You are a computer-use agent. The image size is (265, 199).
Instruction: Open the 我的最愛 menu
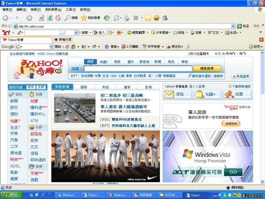[x=53, y=10]
